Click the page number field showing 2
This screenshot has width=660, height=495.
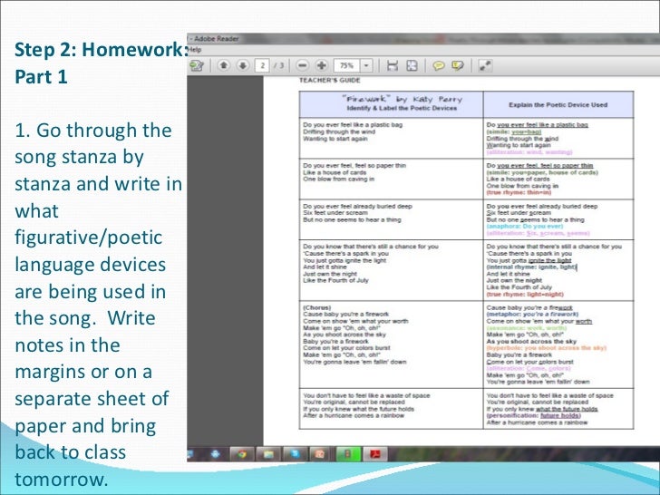tap(262, 65)
